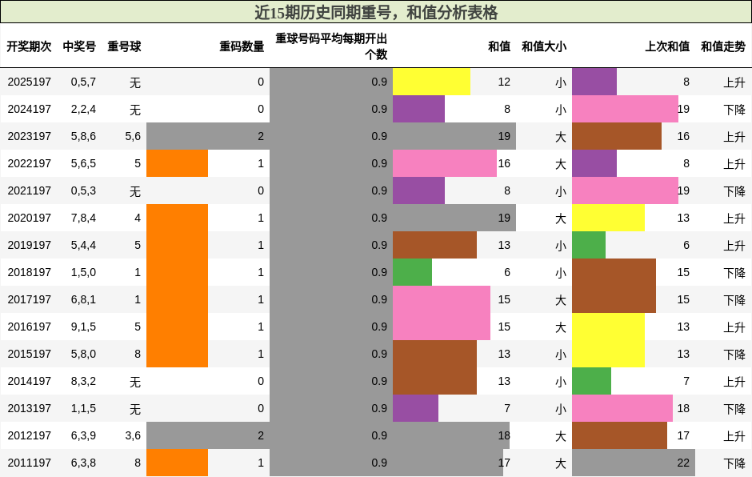Click winning number 2,2,4
Viewport: 752px width, 477px height.
pyautogui.click(x=83, y=110)
